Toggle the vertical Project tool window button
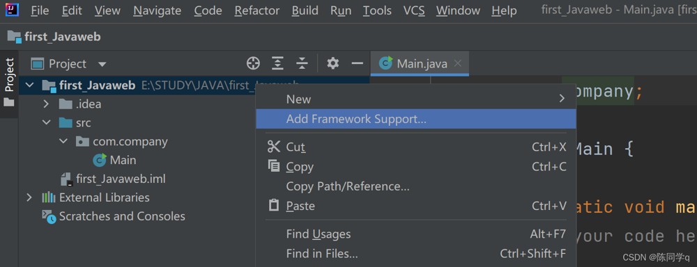 [9, 83]
